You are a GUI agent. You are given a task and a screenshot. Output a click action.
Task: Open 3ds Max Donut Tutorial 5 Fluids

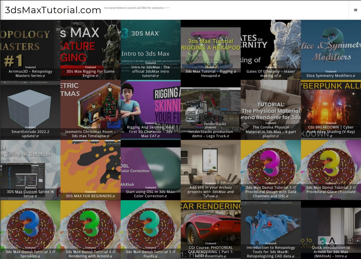pos(151,254)
